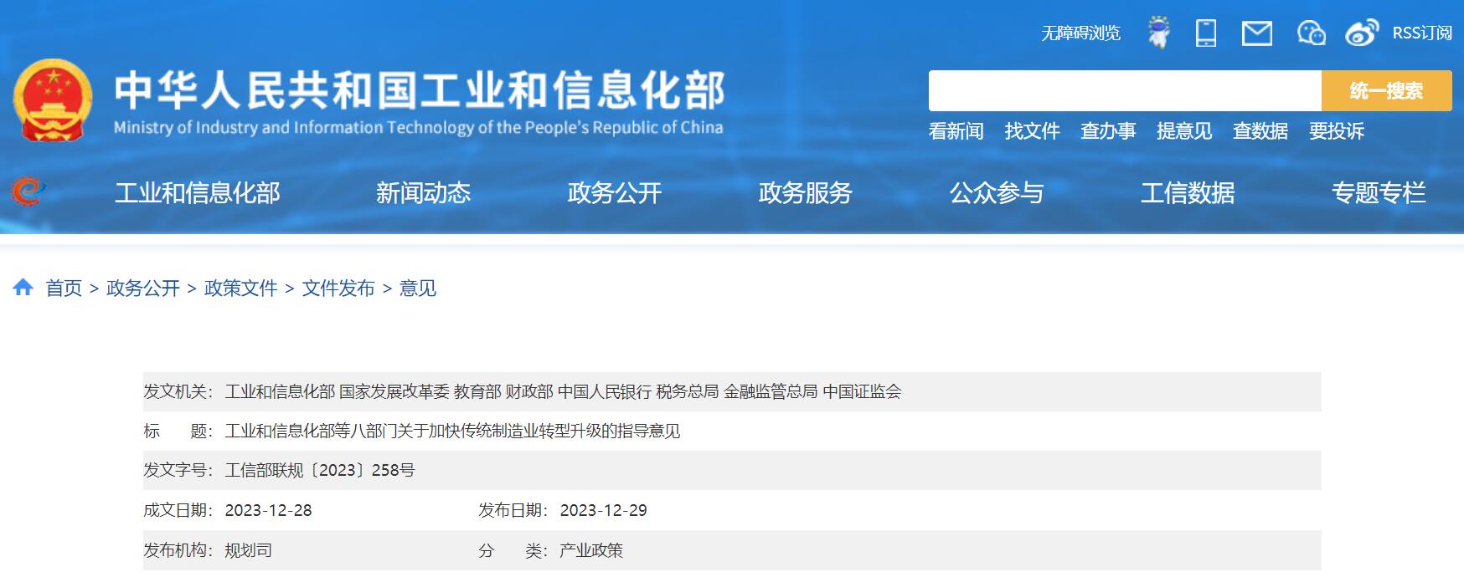Viewport: 1464px width, 577px height.
Task: Open 工业和信息化部 navigation menu
Action: coord(198,192)
